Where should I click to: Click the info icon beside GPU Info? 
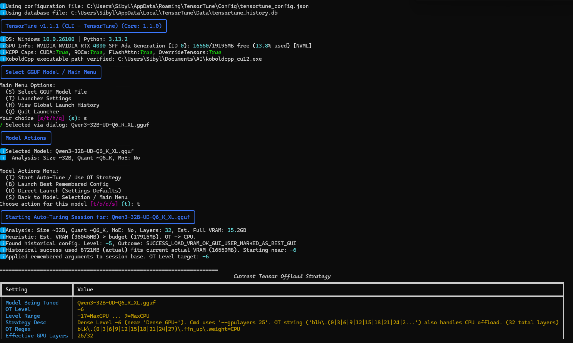click(3, 46)
